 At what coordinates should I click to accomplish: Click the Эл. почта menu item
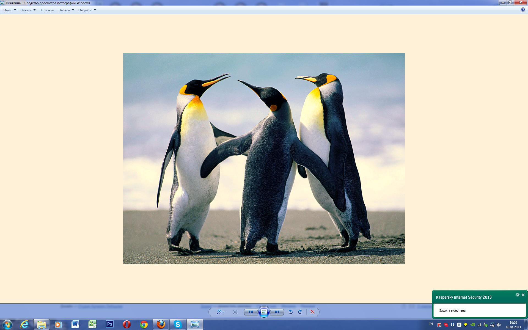(x=46, y=10)
